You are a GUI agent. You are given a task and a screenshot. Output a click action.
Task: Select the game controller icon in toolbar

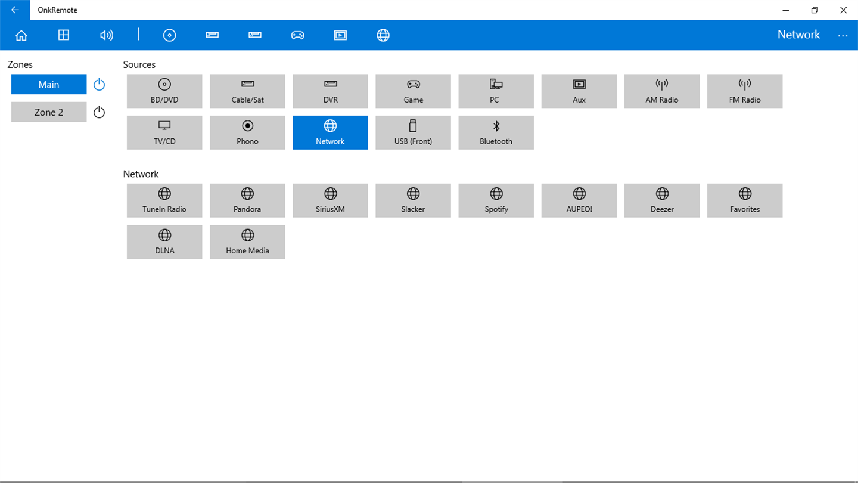pos(297,35)
